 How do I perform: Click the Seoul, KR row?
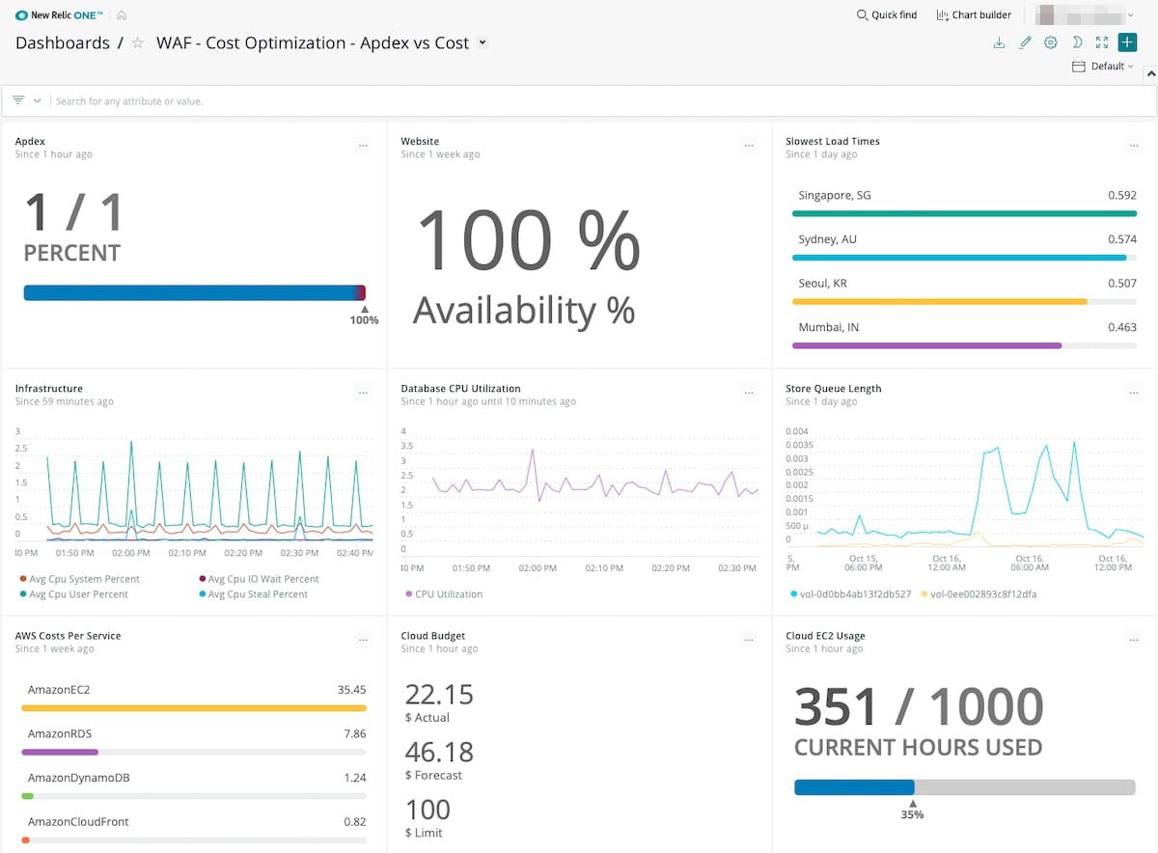point(964,292)
